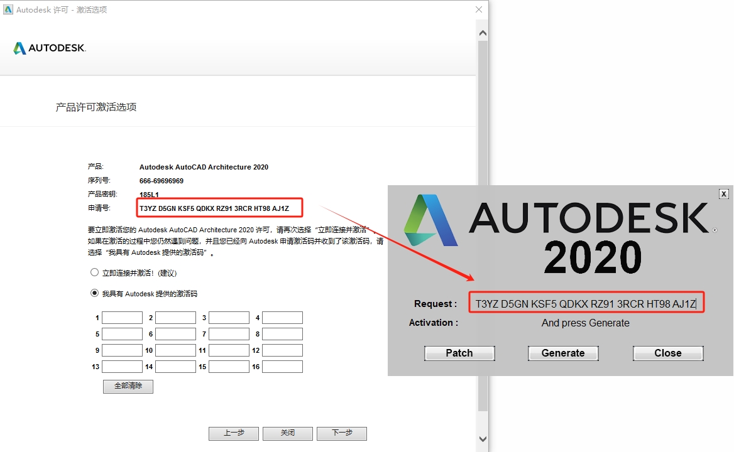734x452 pixels.
Task: Click activation code field 5
Action: point(122,334)
